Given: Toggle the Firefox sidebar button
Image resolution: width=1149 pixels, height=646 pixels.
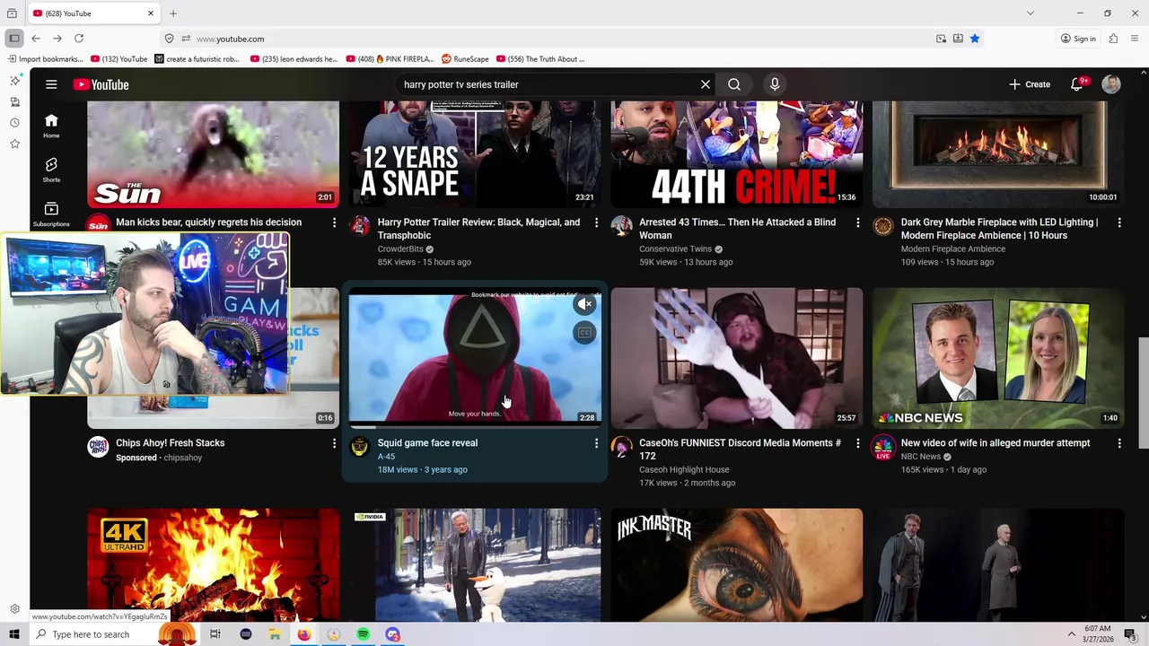Looking at the screenshot, I should pos(14,39).
